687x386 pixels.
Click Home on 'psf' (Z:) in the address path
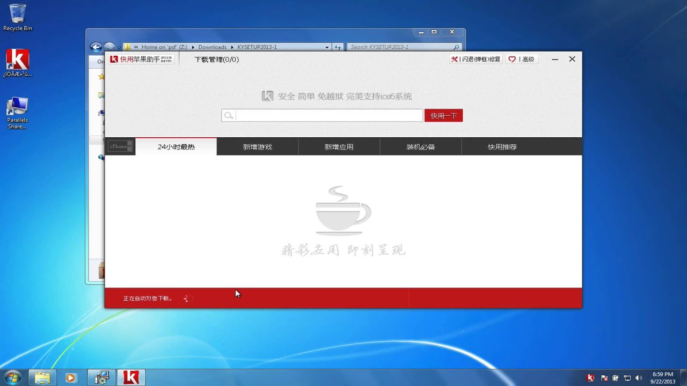click(164, 47)
